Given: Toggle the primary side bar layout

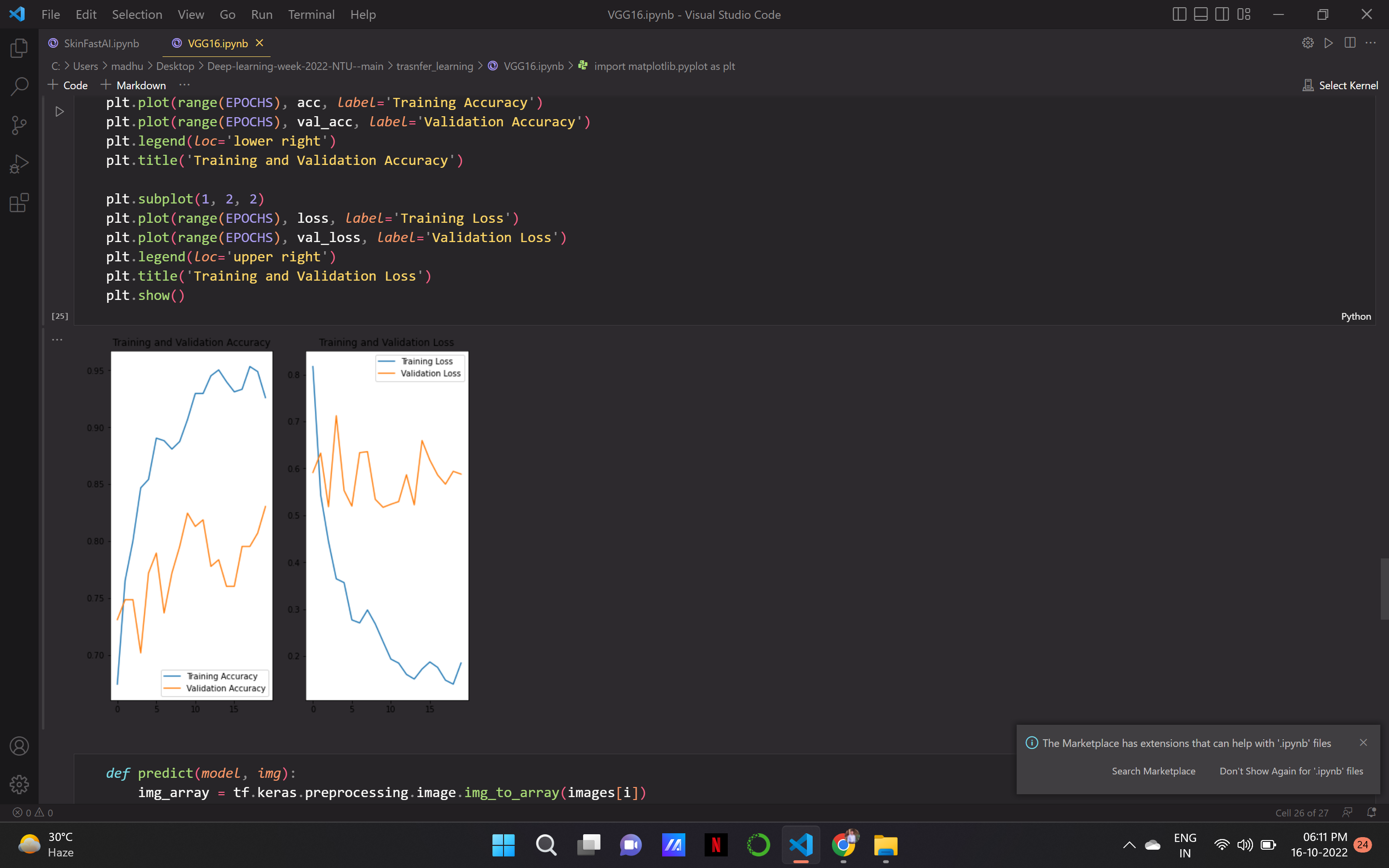Looking at the screenshot, I should click(x=1179, y=14).
